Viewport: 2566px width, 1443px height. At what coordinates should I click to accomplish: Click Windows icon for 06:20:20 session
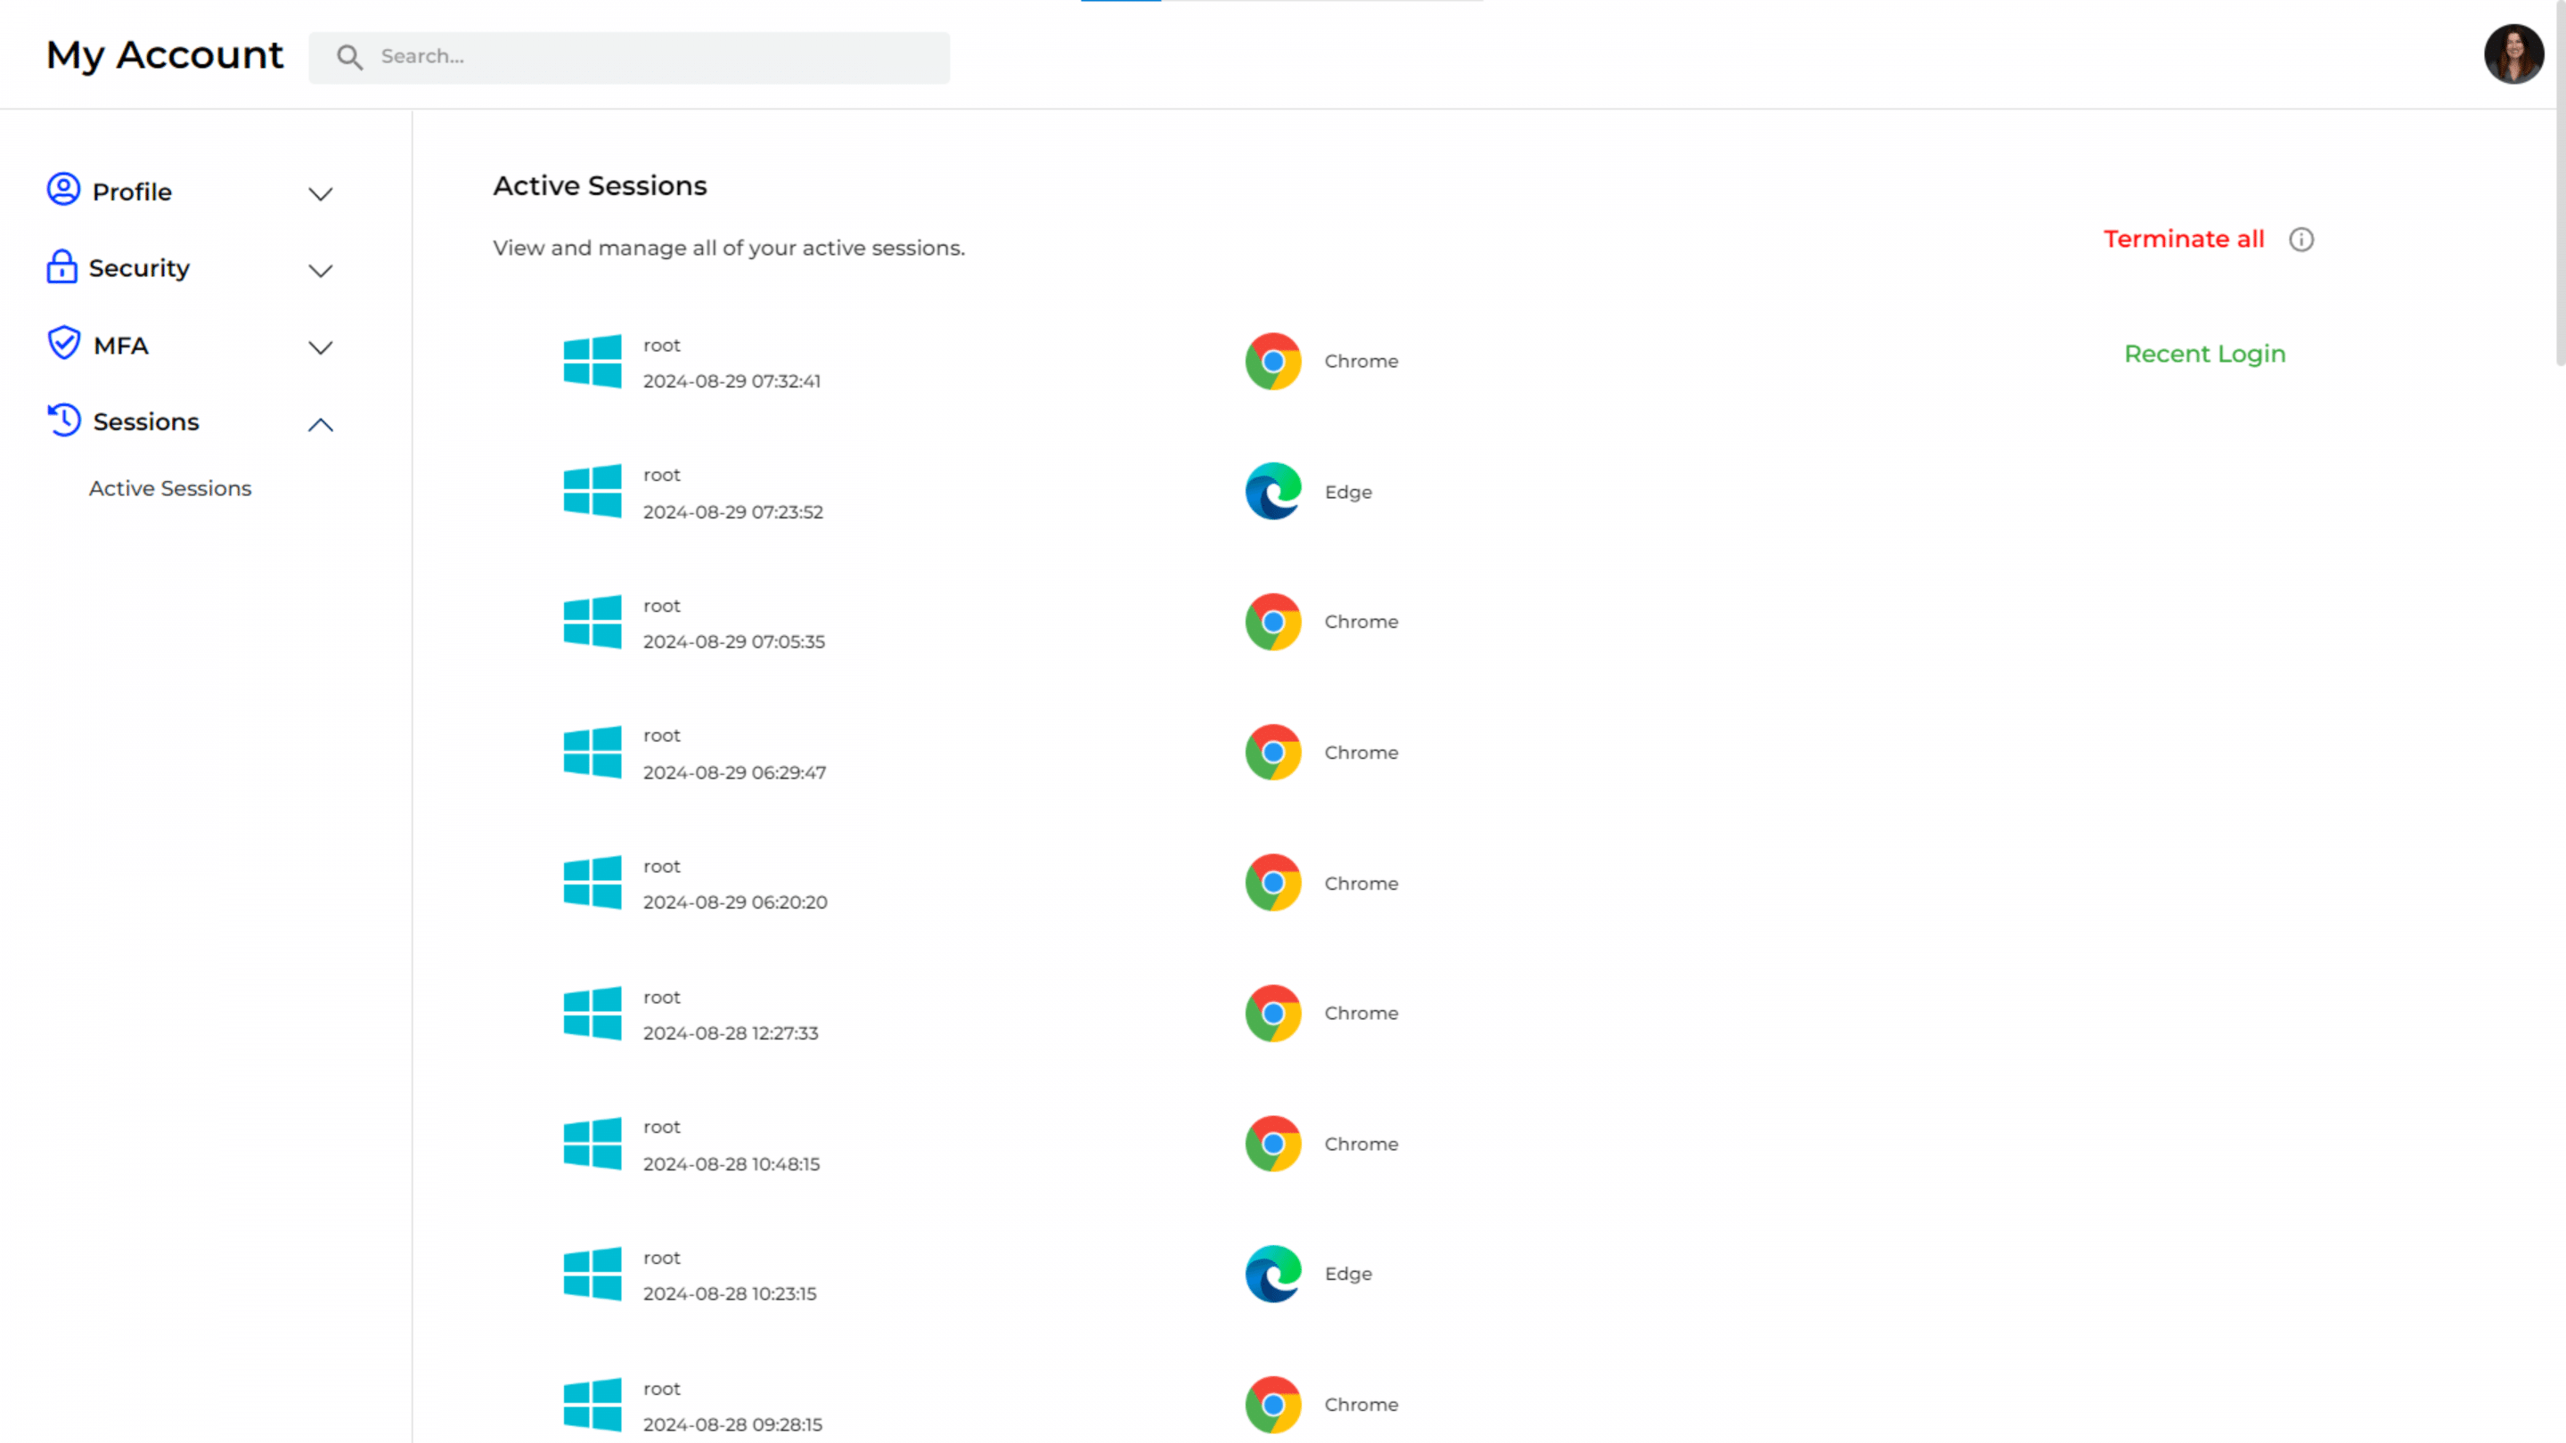pos(592,883)
